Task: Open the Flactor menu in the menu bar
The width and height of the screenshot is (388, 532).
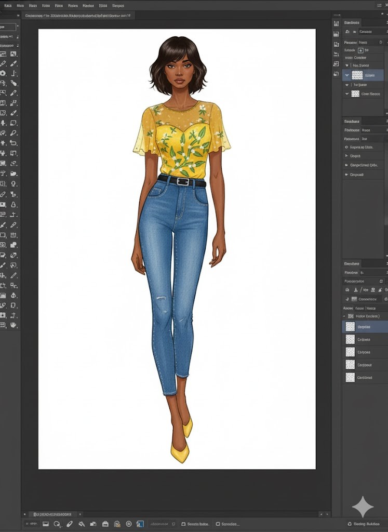Action: [88, 6]
